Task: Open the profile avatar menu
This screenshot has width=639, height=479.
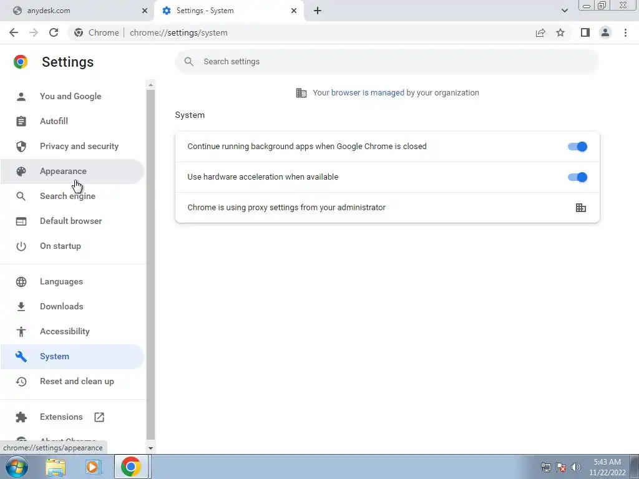Action: pyautogui.click(x=605, y=32)
